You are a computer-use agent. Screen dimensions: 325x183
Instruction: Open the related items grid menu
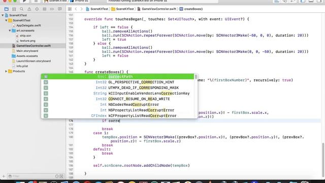click(x=70, y=9)
